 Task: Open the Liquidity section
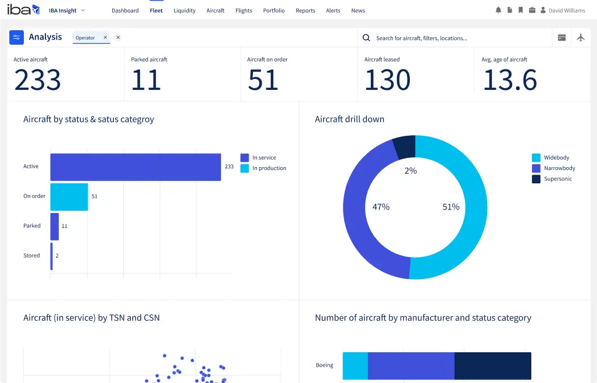tap(184, 10)
